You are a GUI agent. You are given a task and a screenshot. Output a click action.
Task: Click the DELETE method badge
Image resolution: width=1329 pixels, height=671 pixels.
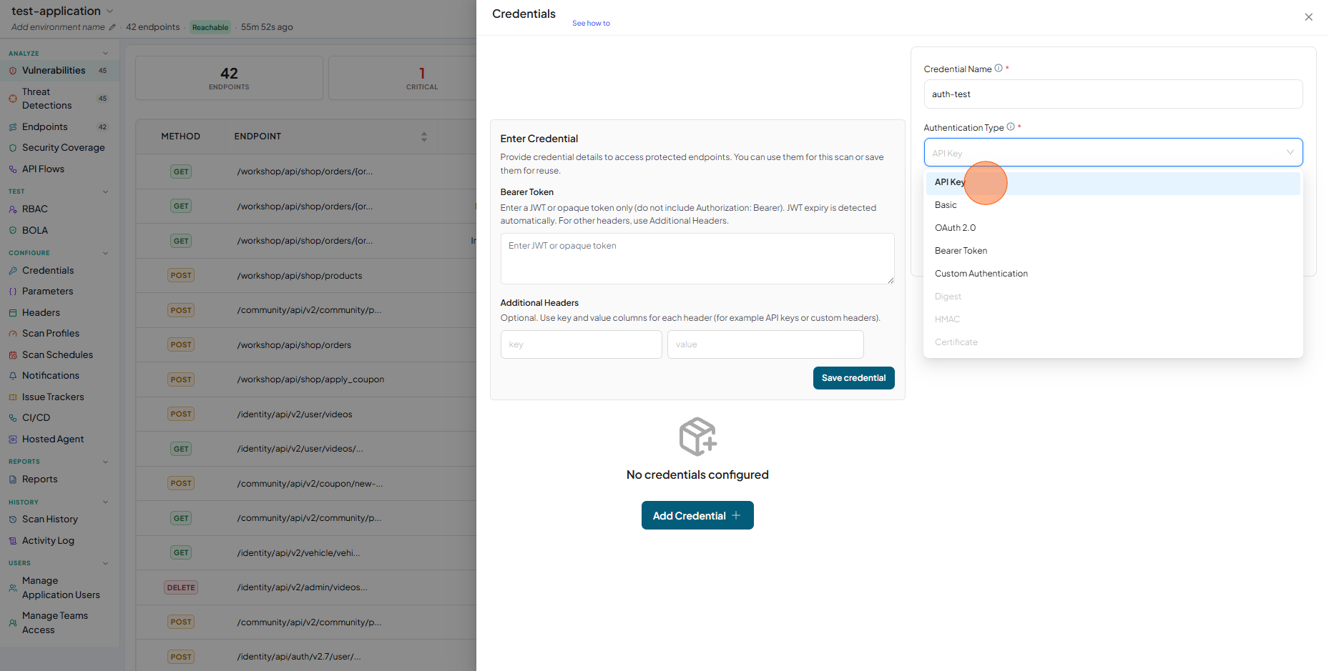(x=181, y=587)
